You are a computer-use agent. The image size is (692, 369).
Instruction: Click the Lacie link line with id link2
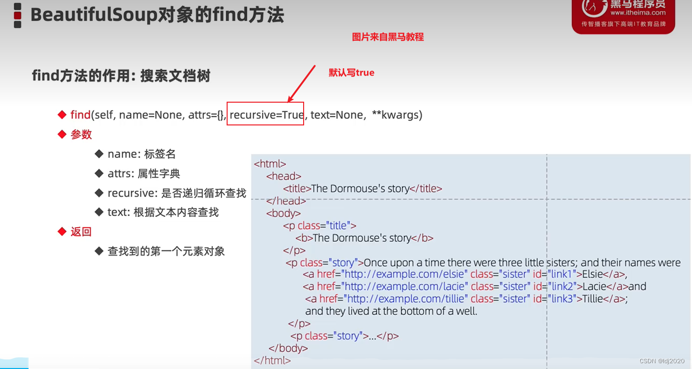[475, 286]
